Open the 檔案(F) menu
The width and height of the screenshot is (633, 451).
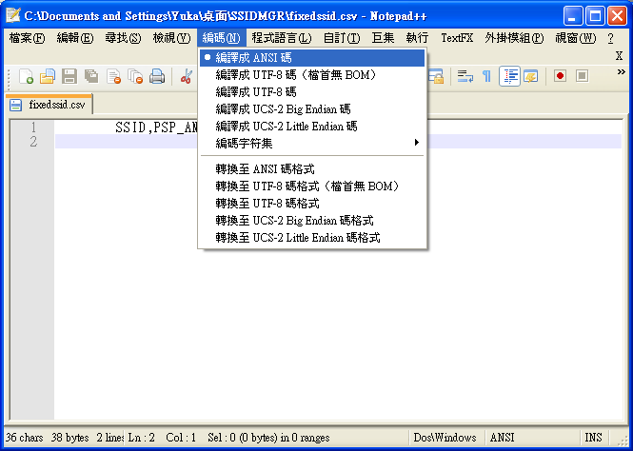[27, 38]
